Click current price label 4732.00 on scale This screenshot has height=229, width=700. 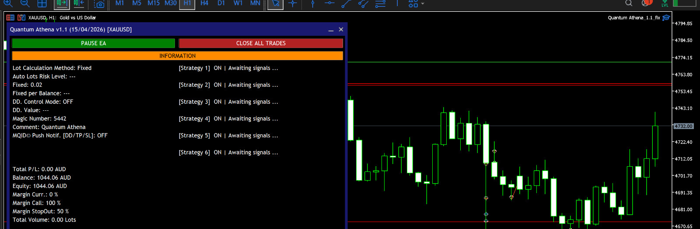pyautogui.click(x=683, y=126)
